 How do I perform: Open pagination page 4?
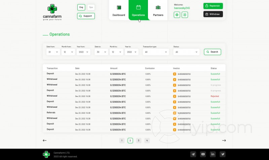(147, 141)
